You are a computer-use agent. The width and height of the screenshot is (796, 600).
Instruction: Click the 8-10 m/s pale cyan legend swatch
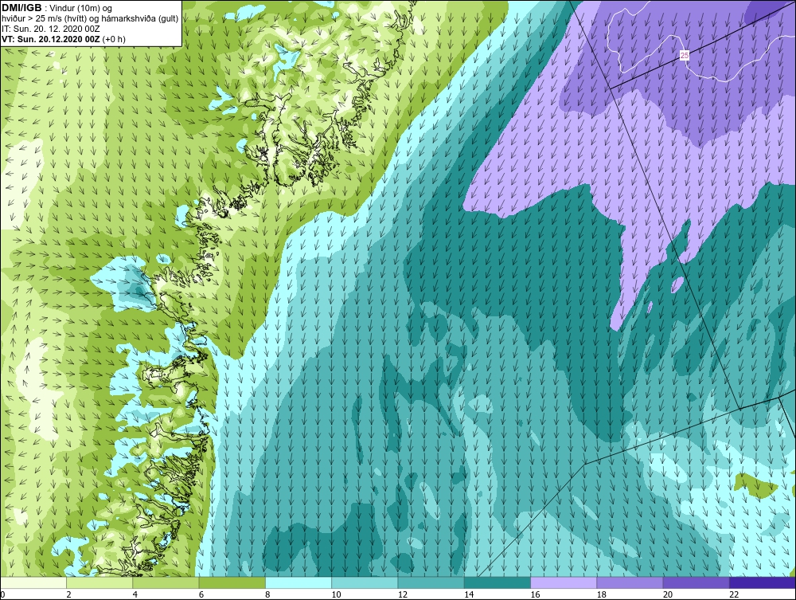[x=298, y=582]
